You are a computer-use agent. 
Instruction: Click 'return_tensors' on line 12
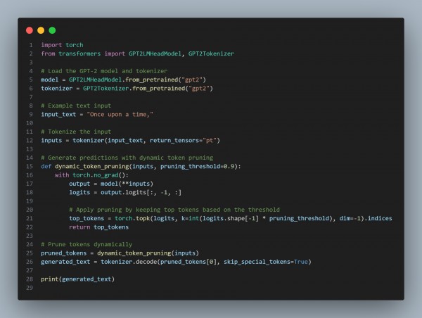pos(174,140)
